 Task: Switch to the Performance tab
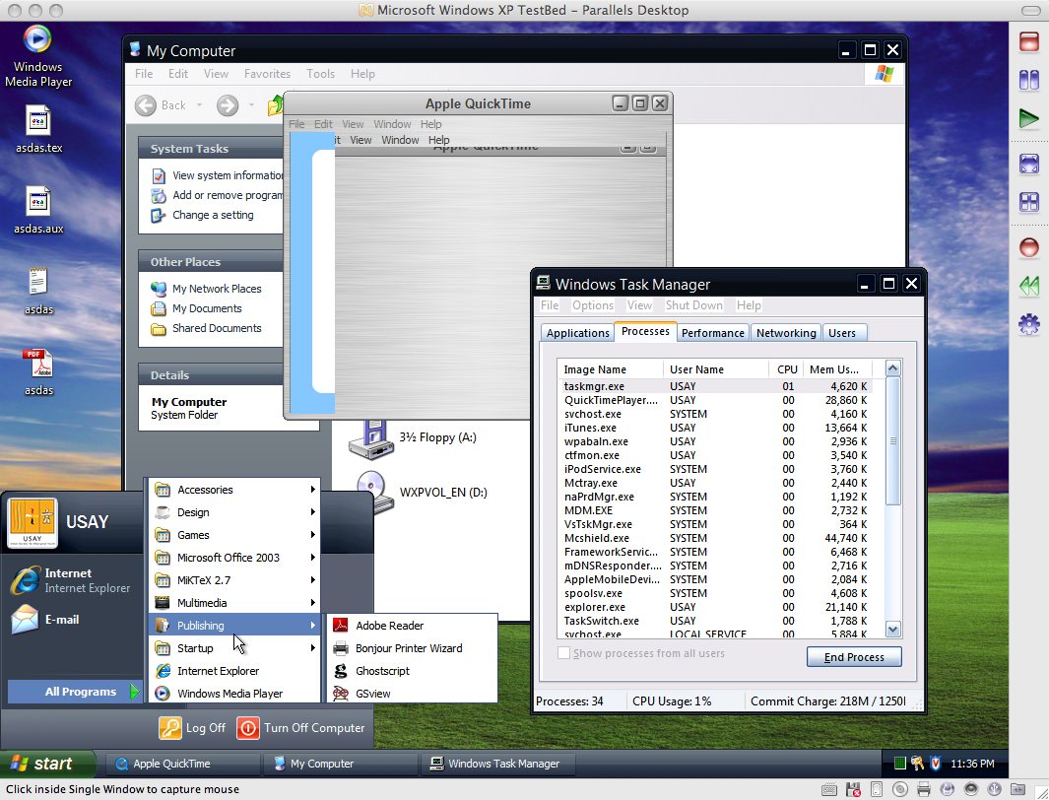coord(712,332)
